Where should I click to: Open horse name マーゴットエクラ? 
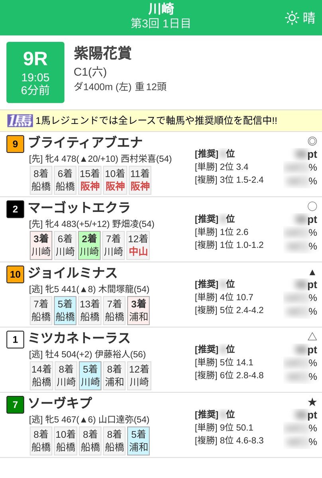coord(79,208)
